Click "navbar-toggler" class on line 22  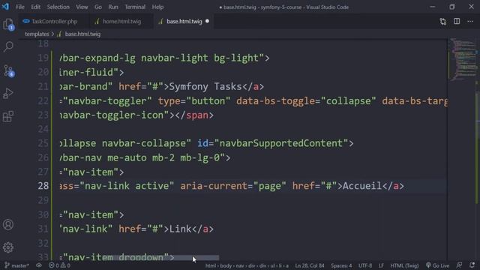(107, 100)
